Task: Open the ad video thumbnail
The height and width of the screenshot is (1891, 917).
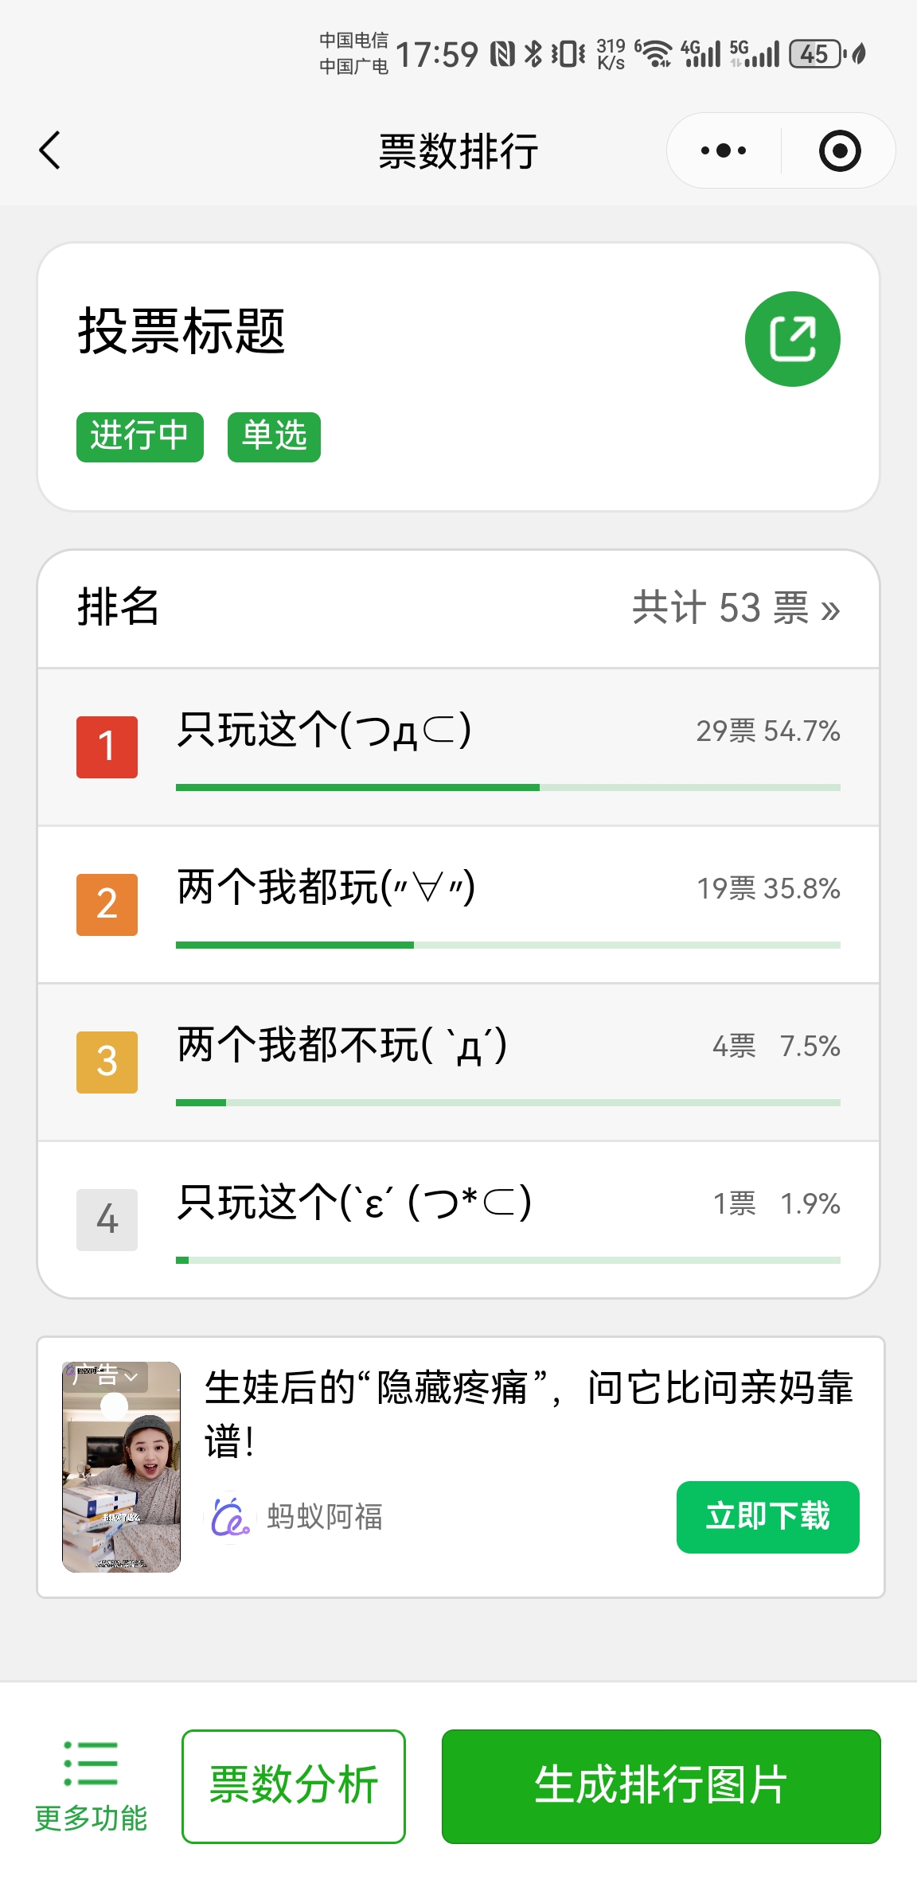Action: click(121, 1480)
